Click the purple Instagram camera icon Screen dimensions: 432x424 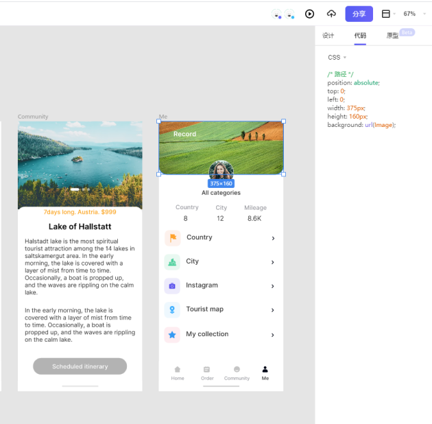coord(172,286)
